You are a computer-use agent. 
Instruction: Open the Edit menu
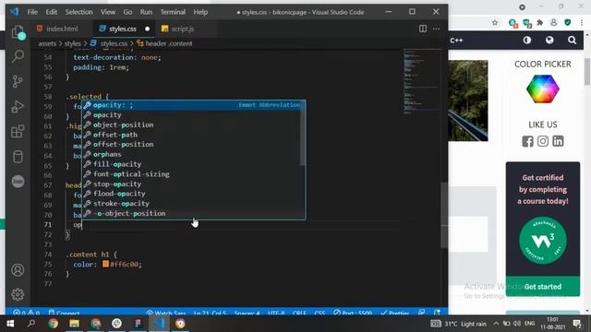coord(52,12)
